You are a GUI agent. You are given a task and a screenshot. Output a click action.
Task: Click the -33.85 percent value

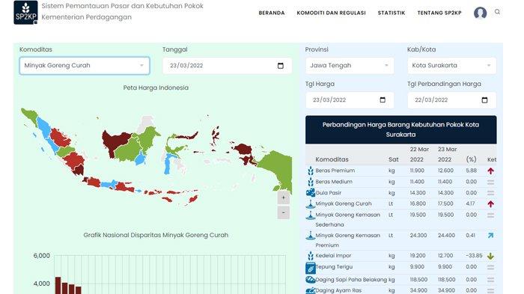[x=474, y=256]
